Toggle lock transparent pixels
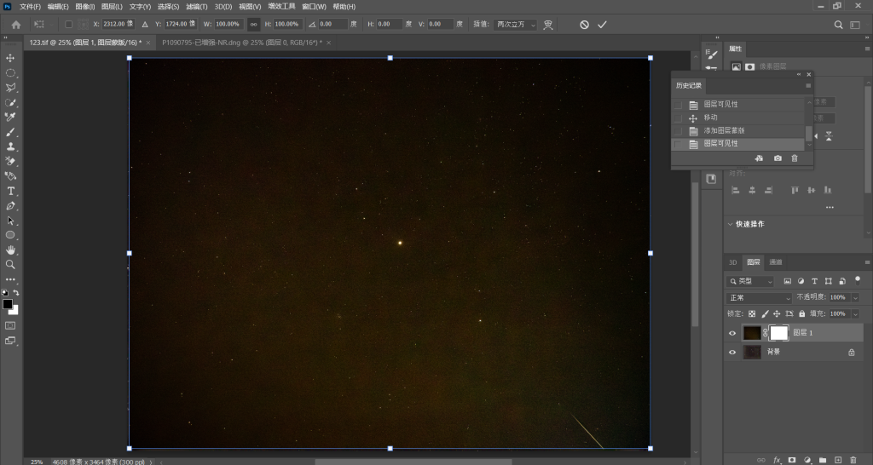Viewport: 873px width, 465px height. point(752,313)
